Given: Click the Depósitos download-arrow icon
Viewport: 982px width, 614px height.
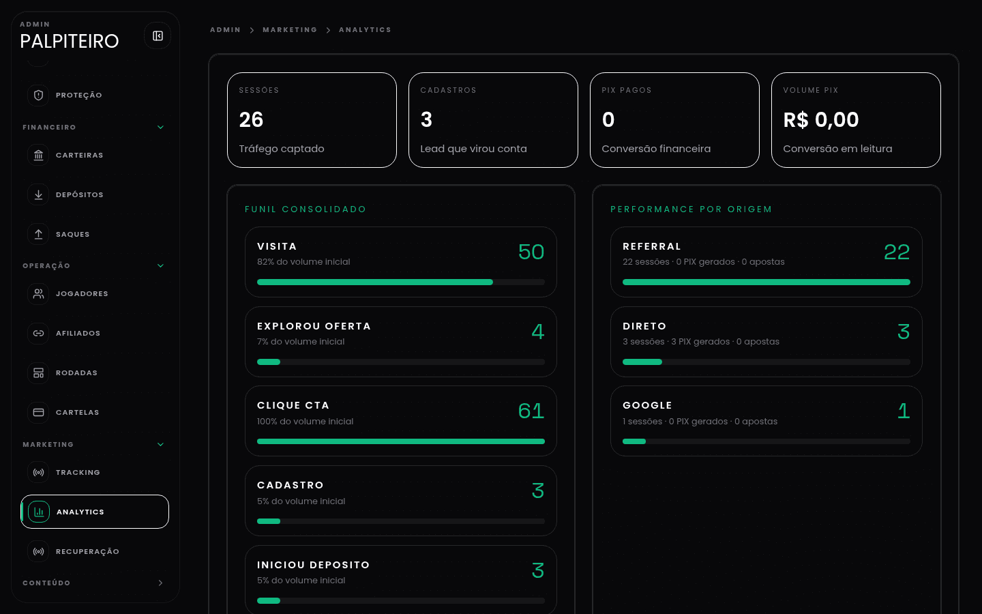Looking at the screenshot, I should click(x=39, y=194).
